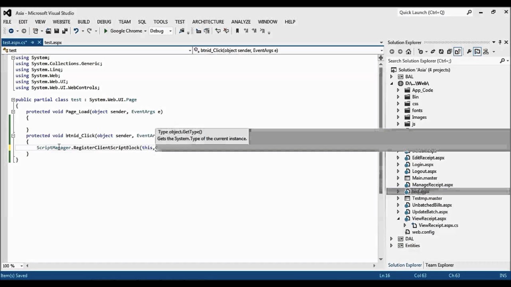Open the FILE menu
The height and width of the screenshot is (287, 511).
pyautogui.click(x=7, y=22)
